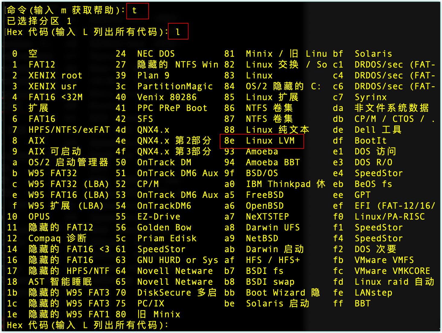Click the 'GPT' entry with code ee
Image resolution: width=442 pixels, height=333 pixels.
pyautogui.click(x=363, y=195)
